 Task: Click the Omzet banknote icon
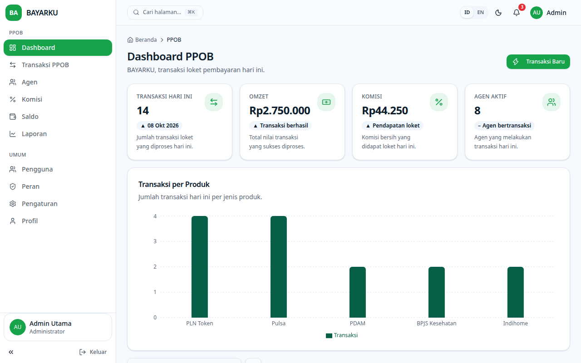326,102
